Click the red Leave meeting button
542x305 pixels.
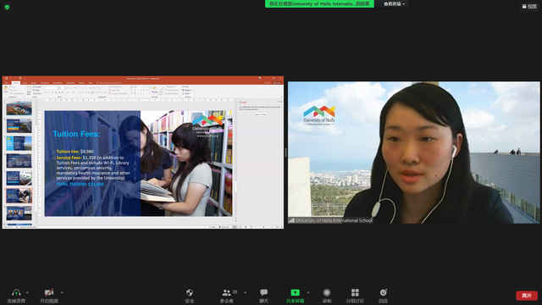click(x=527, y=296)
